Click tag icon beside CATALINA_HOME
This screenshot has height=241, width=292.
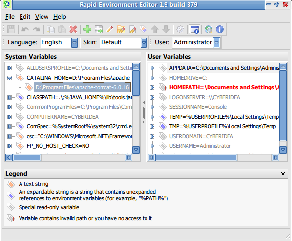(20, 78)
